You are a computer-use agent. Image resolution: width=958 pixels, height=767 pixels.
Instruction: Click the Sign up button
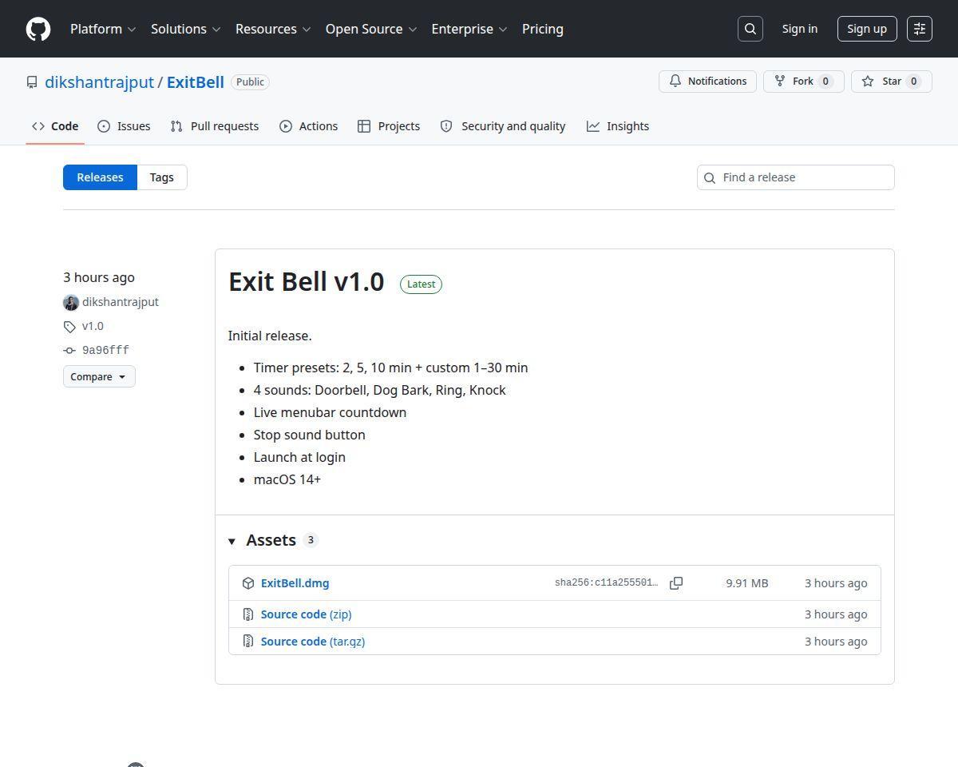(x=867, y=29)
